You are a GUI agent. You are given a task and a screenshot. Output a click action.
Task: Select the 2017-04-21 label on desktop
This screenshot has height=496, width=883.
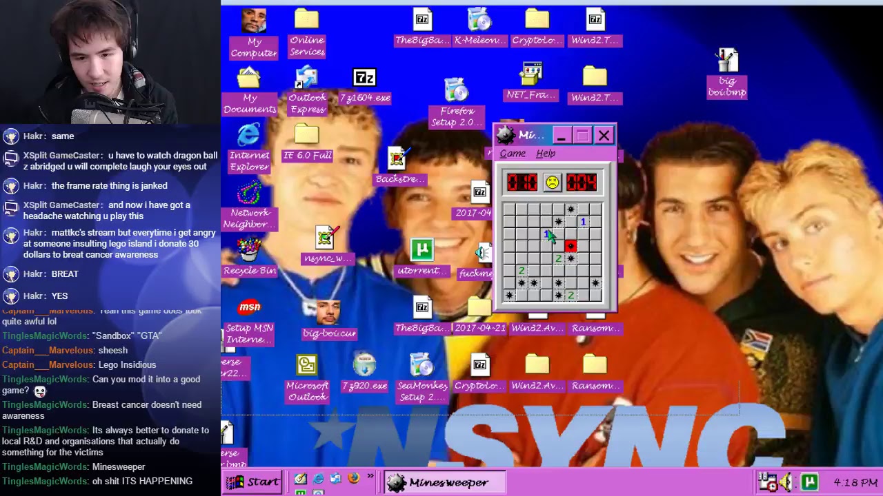[x=479, y=328]
